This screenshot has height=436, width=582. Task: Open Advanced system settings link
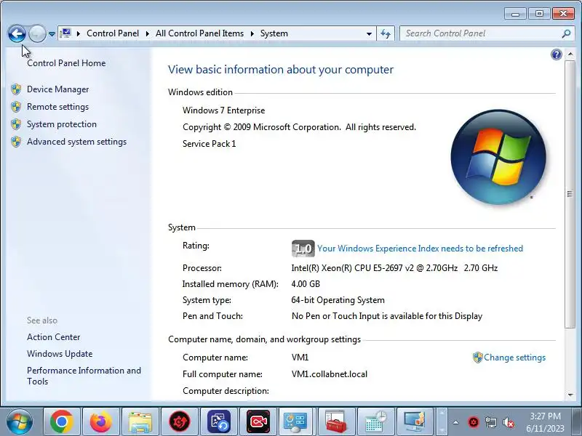point(76,142)
